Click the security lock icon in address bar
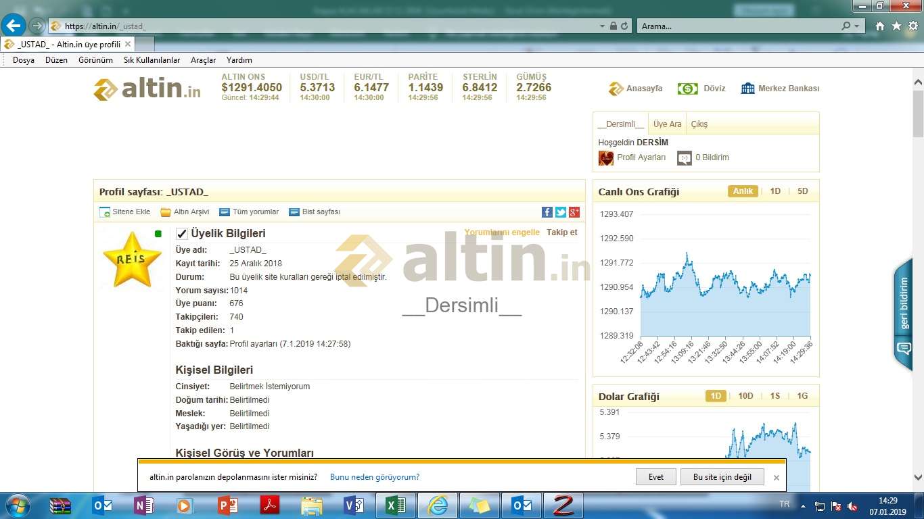The width and height of the screenshot is (924, 519). pos(613,26)
